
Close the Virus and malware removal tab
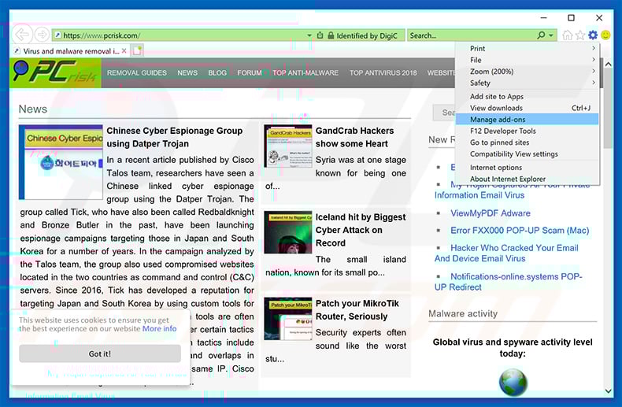[124, 50]
